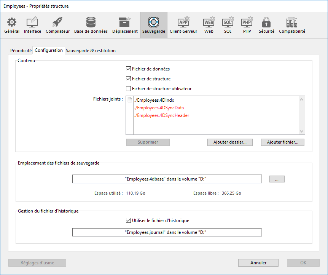328x275 pixels.
Task: Open the Sécurité padlock page
Action: click(x=266, y=25)
